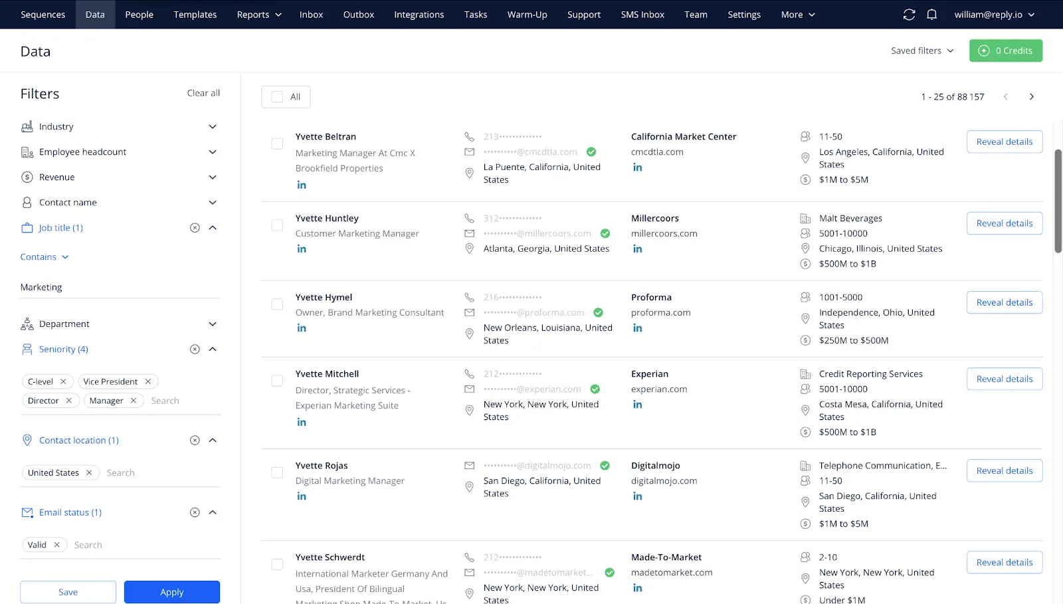Viewport: 1063px width, 604px height.
Task: Open the Contains condition dropdown
Action: pos(45,257)
